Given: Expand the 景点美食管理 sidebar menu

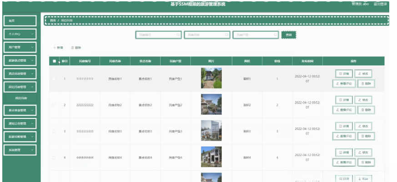Looking at the screenshot, I should point(20,110).
